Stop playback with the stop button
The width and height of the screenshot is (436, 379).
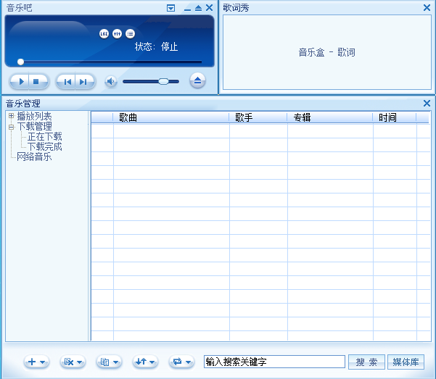(x=37, y=82)
